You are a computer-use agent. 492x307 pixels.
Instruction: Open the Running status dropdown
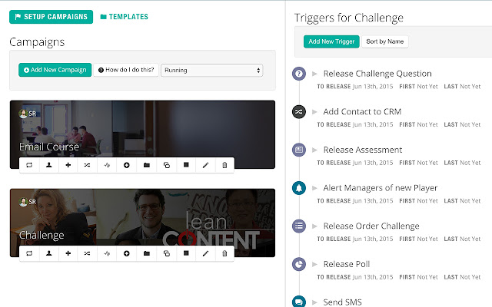coord(212,70)
